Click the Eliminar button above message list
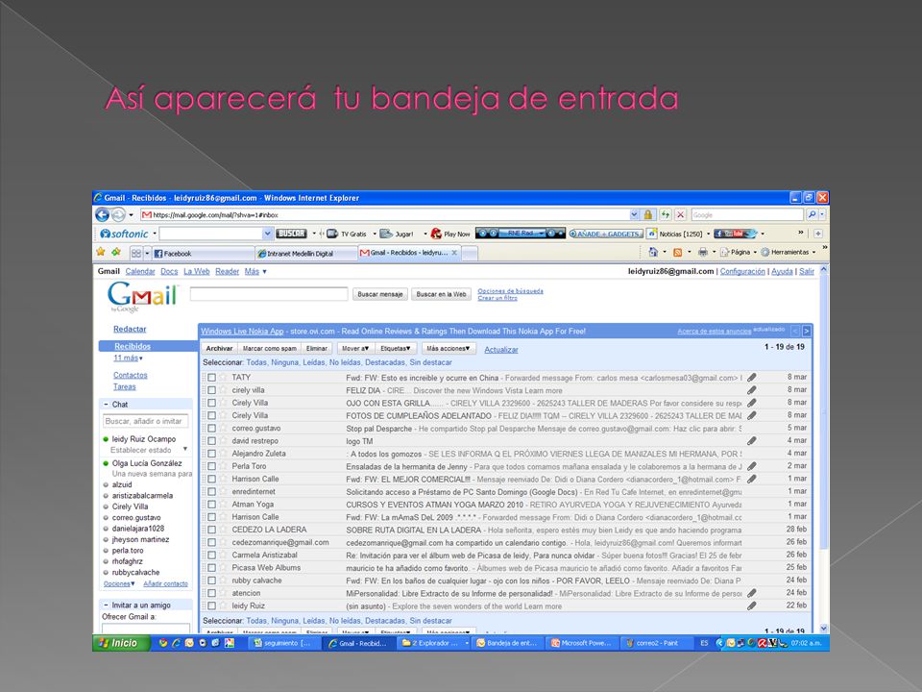 coord(316,348)
